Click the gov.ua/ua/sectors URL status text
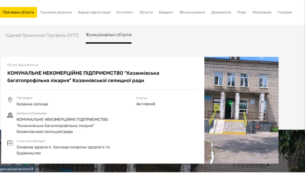Image resolution: width=305 pixels, height=173 pixels. (x=16, y=169)
